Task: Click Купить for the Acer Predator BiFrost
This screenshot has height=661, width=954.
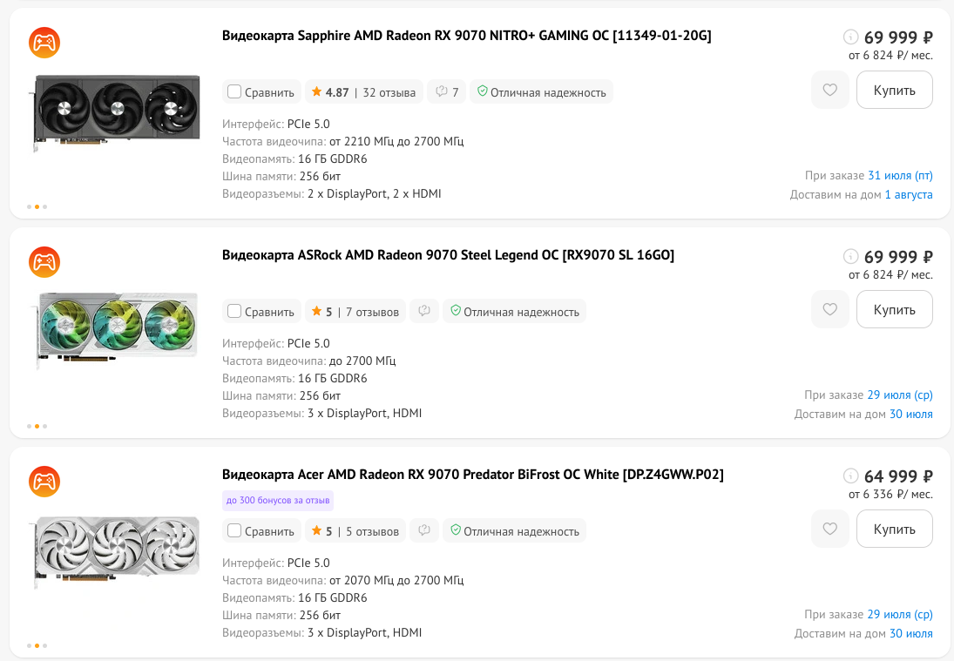Action: point(895,529)
